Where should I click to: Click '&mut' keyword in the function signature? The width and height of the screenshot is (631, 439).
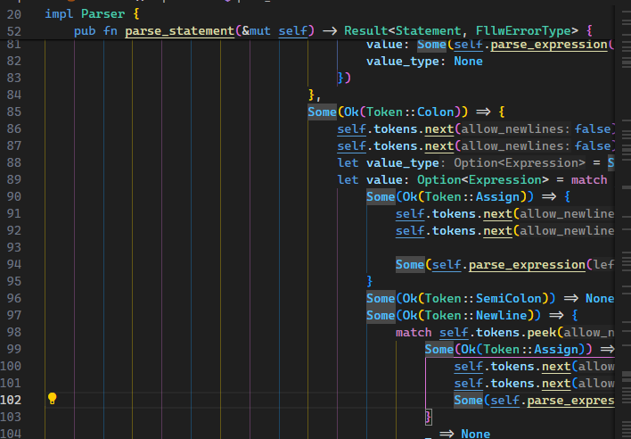[x=257, y=31]
